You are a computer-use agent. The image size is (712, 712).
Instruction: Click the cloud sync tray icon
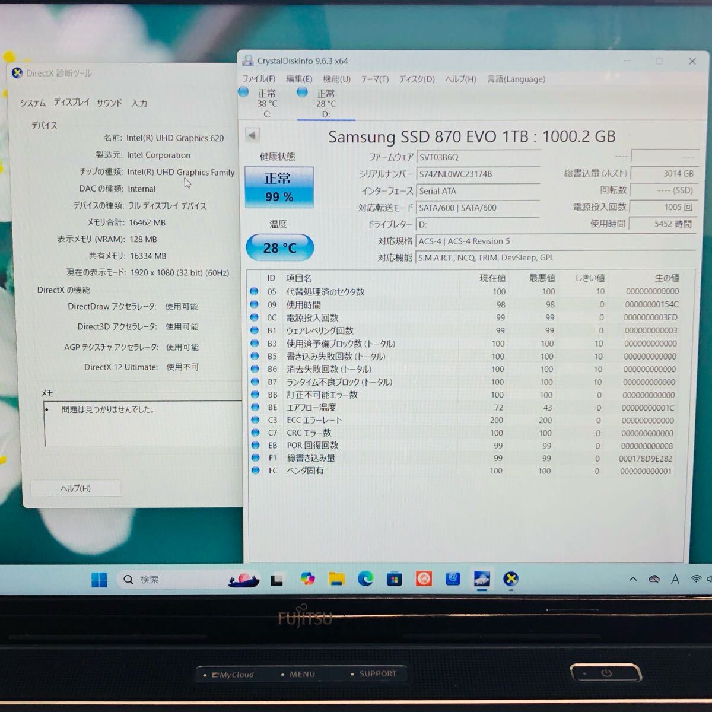click(x=654, y=580)
